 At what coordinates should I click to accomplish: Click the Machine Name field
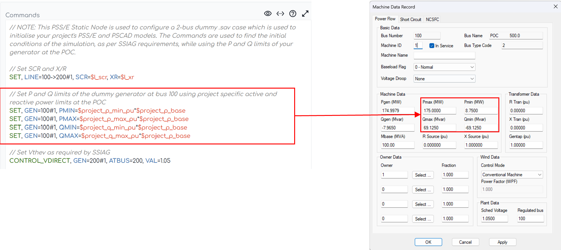click(x=444, y=55)
